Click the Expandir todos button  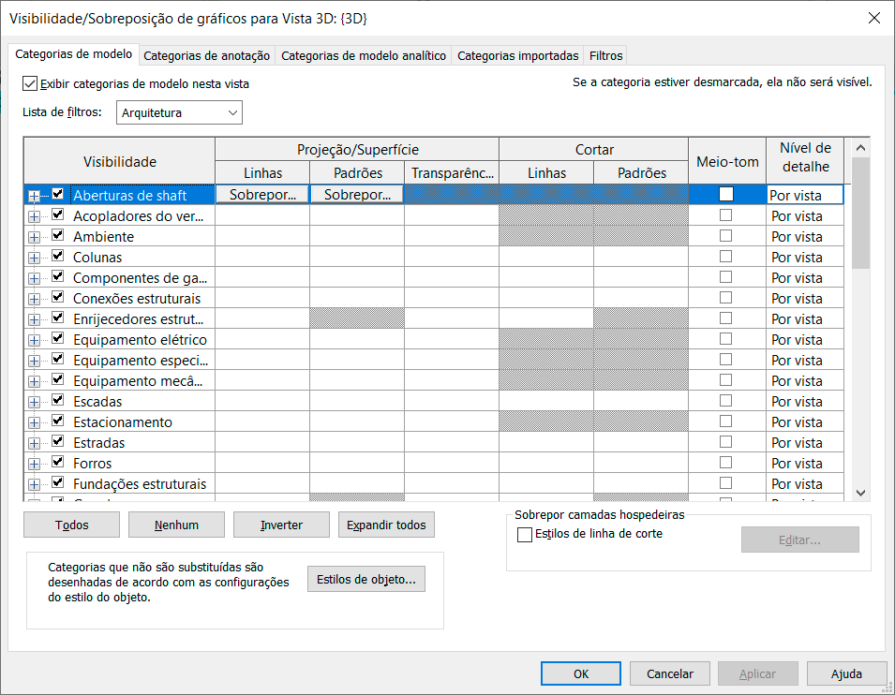tap(386, 525)
